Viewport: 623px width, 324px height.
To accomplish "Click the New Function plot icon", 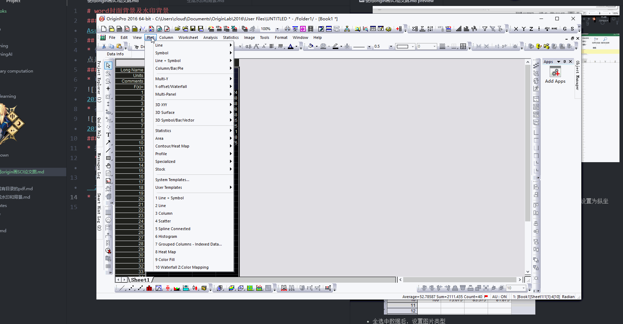I will 142,29.
